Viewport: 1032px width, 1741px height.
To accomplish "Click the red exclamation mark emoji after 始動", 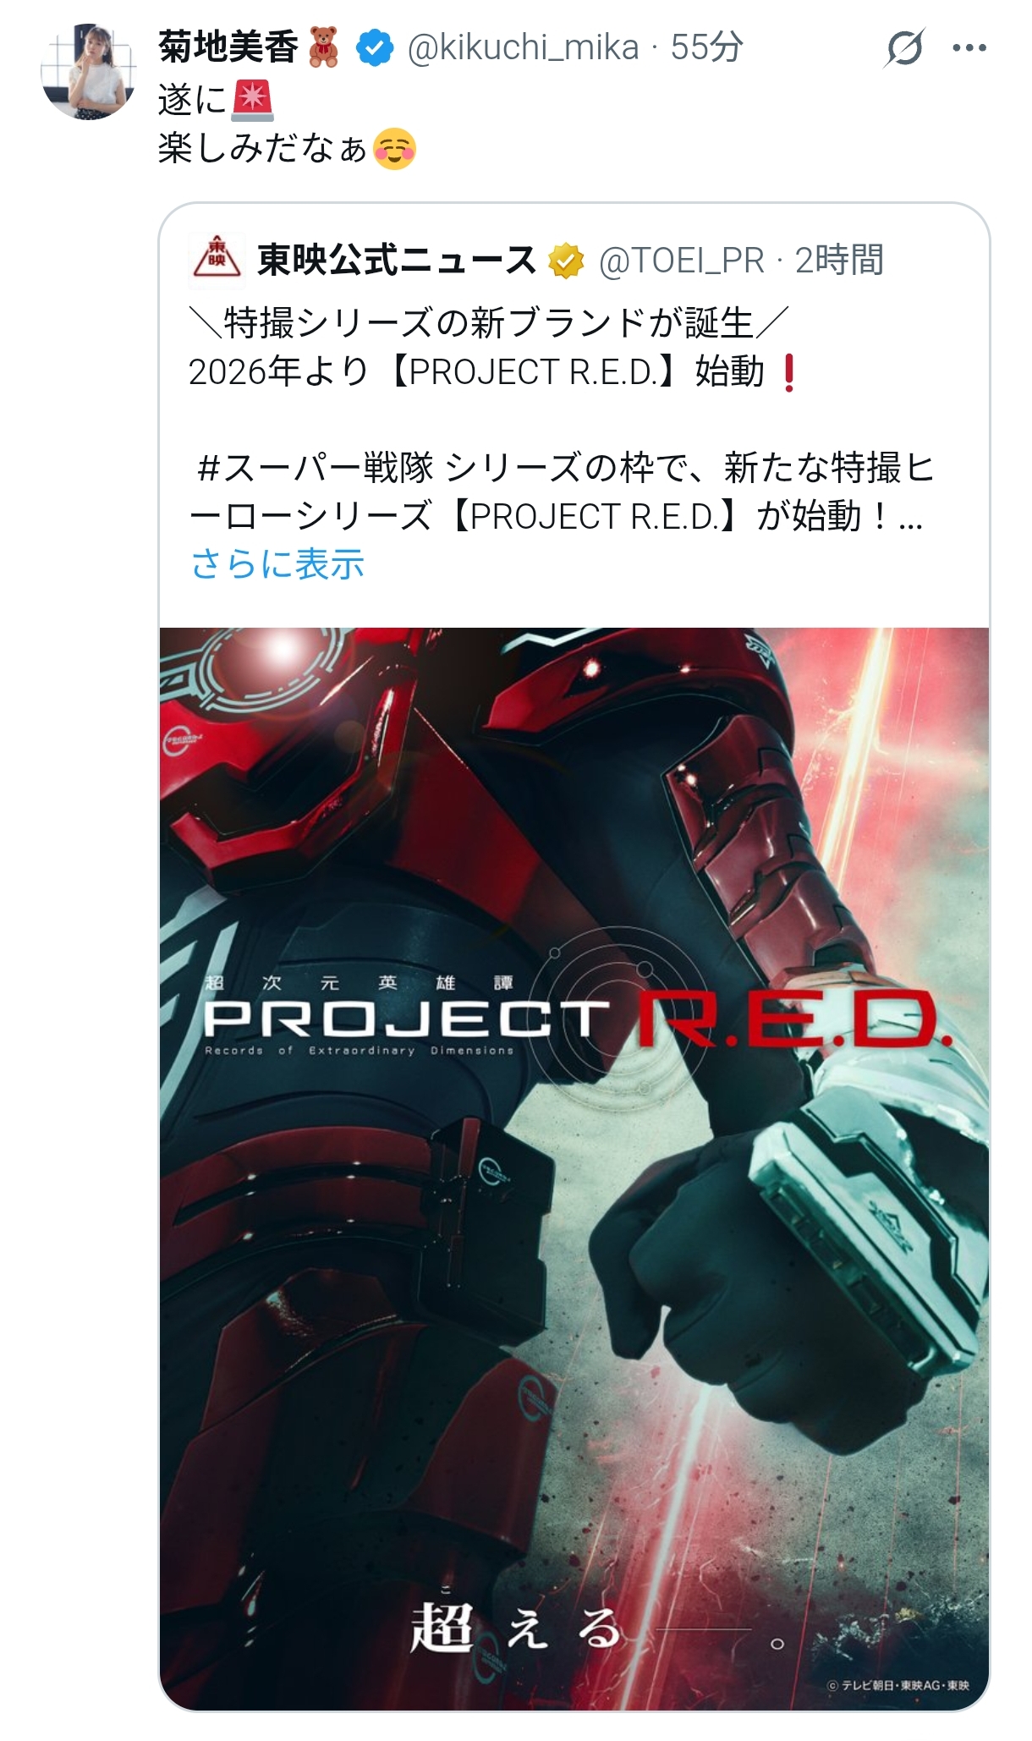I will click(x=789, y=372).
